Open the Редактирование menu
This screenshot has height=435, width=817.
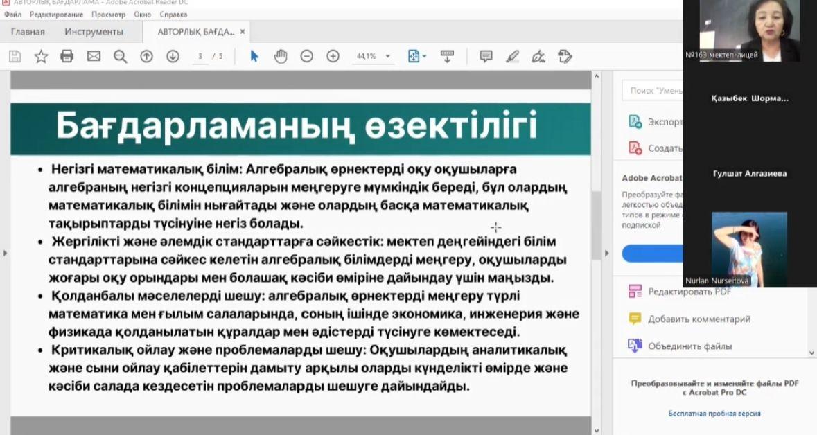(55, 15)
